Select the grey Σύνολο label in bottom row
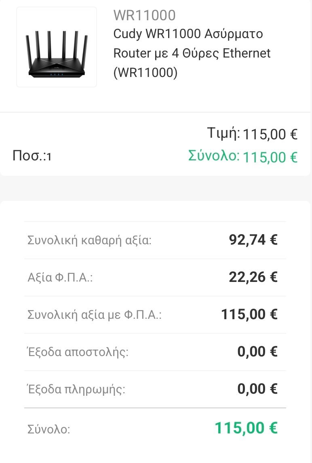 (48, 429)
